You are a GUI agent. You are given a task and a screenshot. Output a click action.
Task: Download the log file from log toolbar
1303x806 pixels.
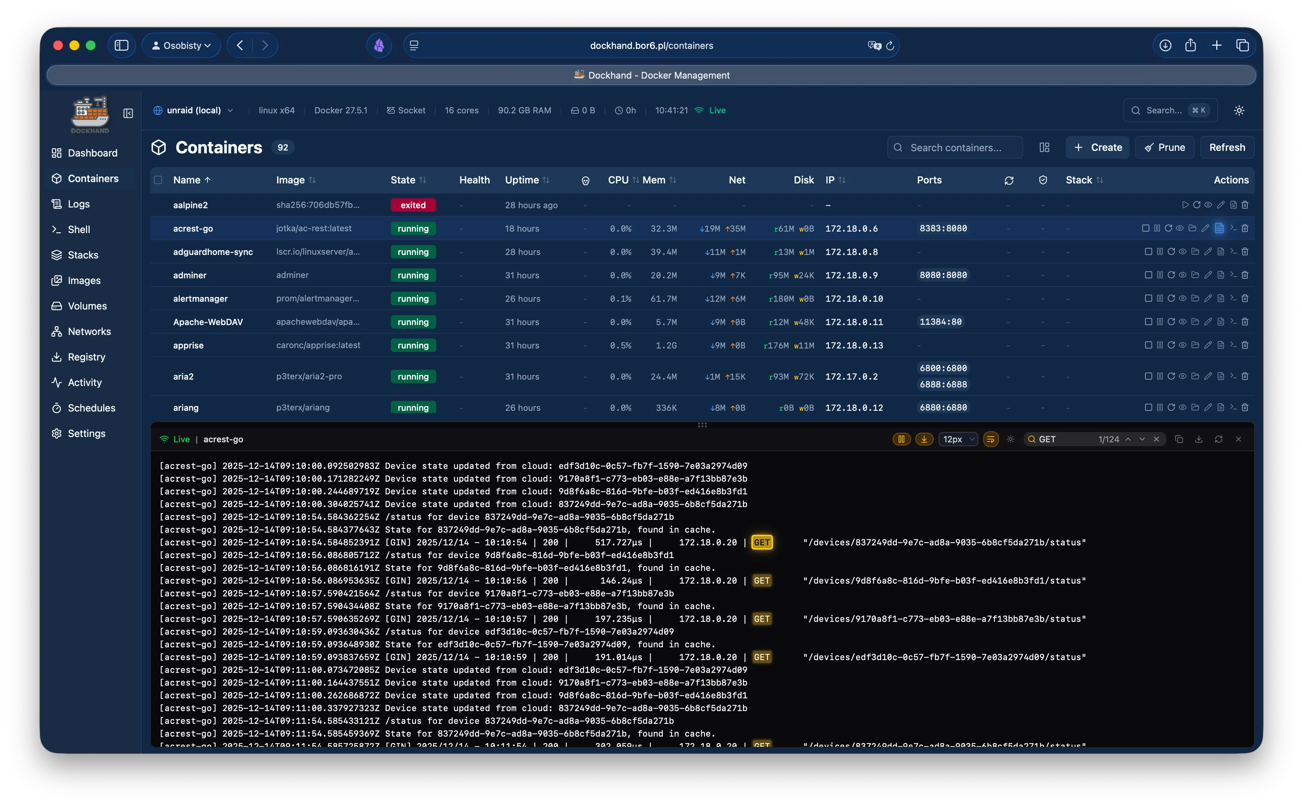point(1199,439)
